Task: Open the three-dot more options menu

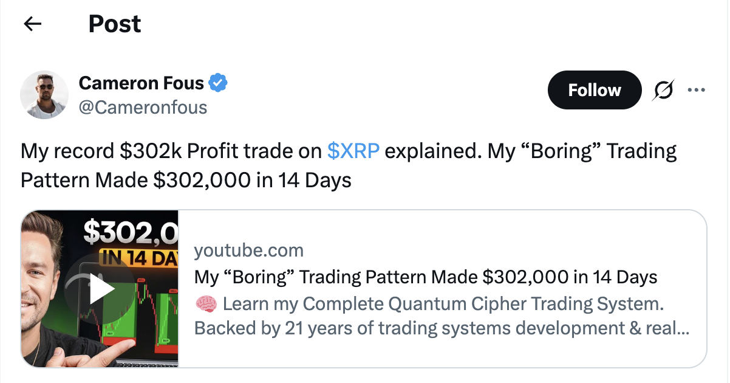Action: point(696,91)
